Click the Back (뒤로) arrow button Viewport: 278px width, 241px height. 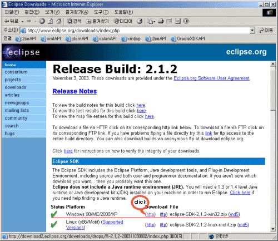coord(12,21)
